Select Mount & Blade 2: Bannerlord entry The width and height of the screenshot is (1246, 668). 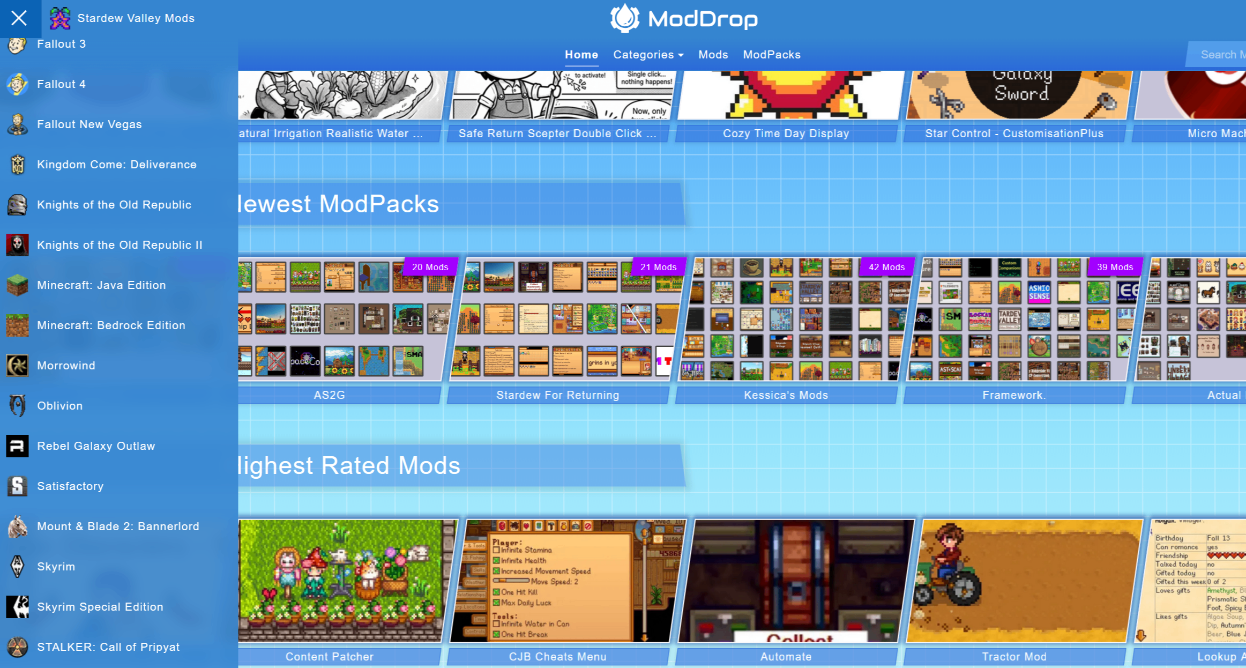[118, 526]
